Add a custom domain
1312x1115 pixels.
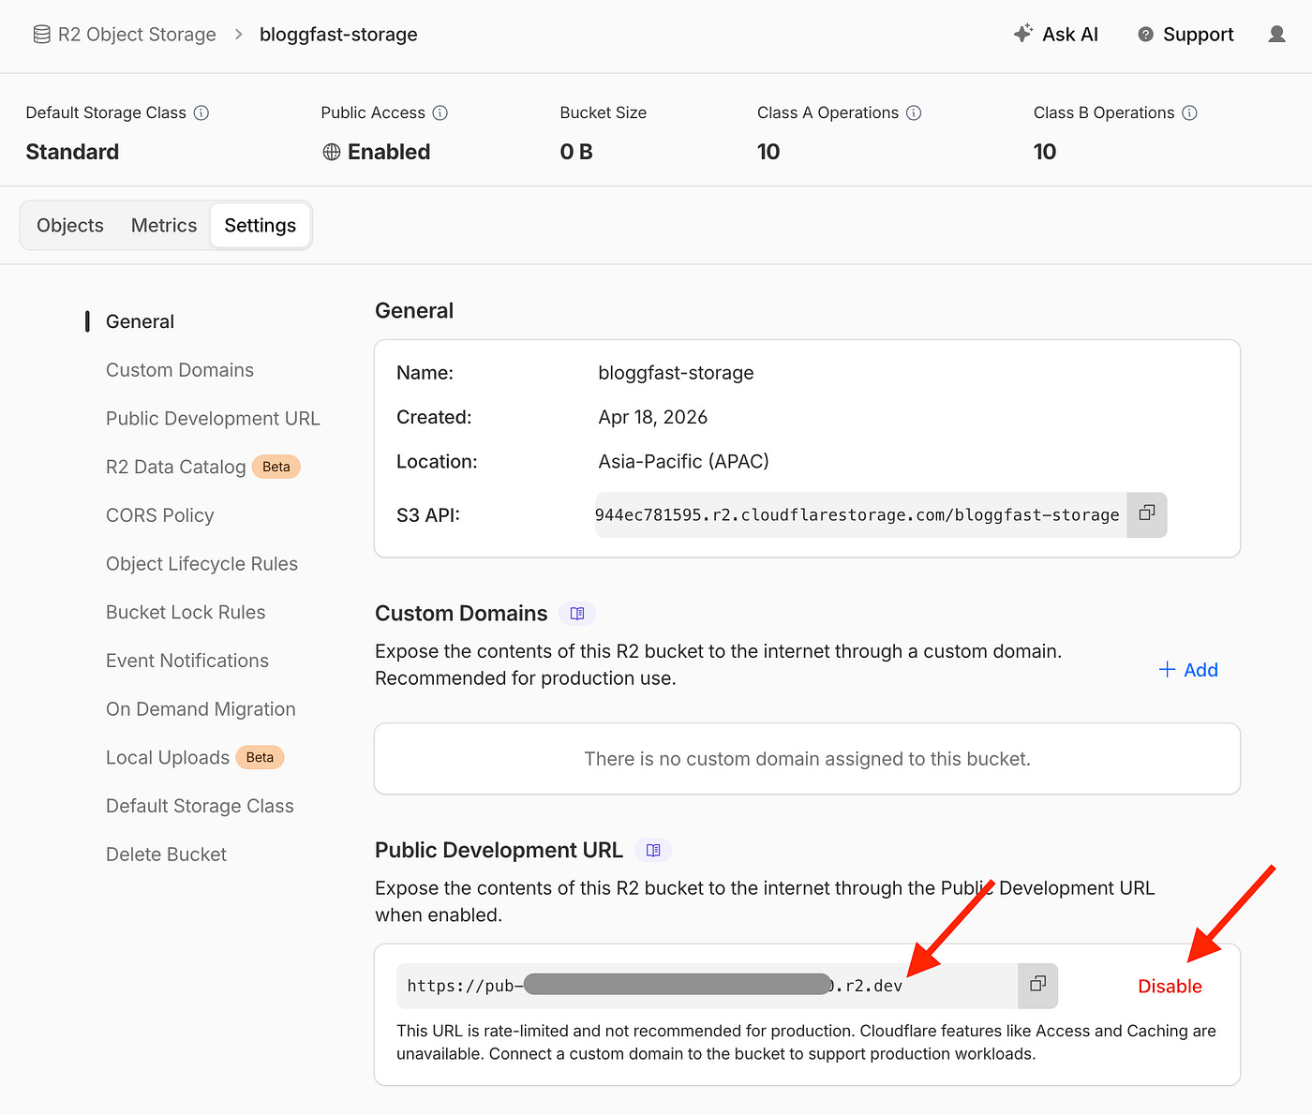click(1188, 669)
